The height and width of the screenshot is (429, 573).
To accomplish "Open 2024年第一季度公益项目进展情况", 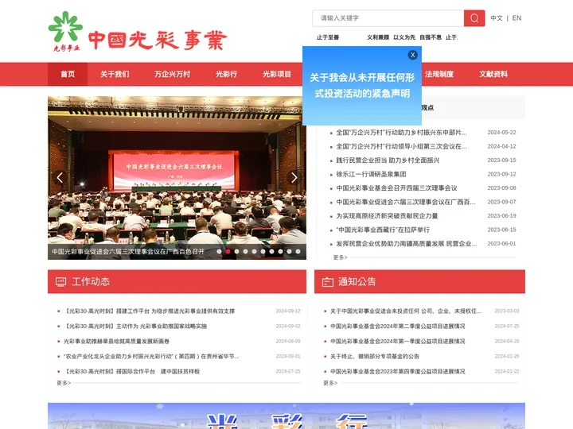I will click(x=398, y=342).
